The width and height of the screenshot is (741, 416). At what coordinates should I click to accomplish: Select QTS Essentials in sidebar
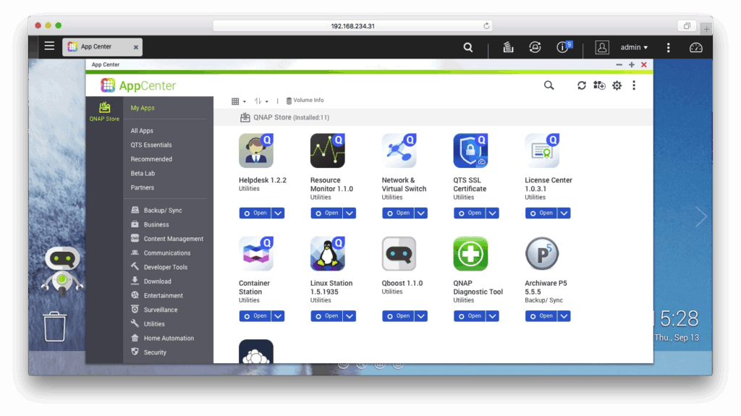(x=151, y=145)
